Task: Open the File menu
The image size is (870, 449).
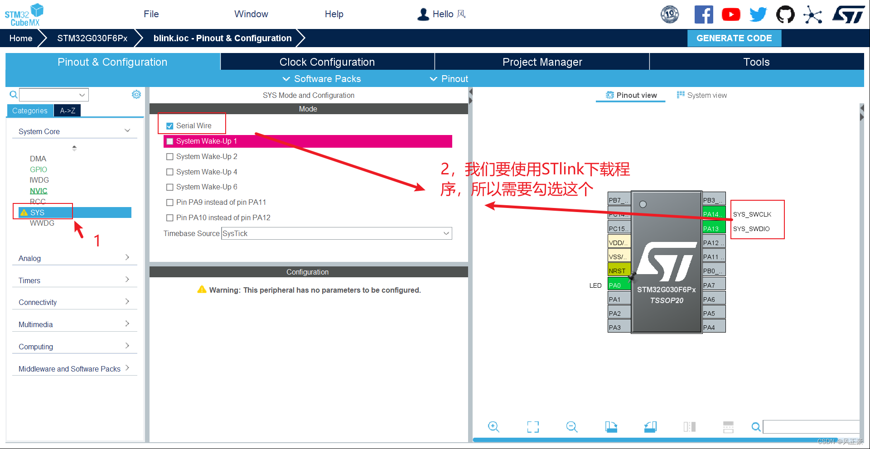Action: point(151,14)
